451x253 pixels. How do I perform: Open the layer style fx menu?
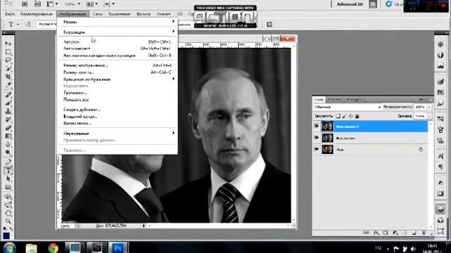(376, 233)
